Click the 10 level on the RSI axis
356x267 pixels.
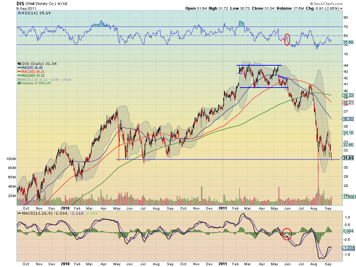(x=346, y=54)
